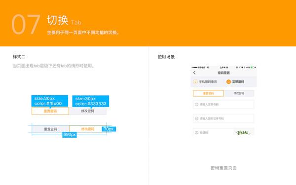The image size is (296, 185).
Task: Click the 使用场景 heading
Action: tap(166, 57)
